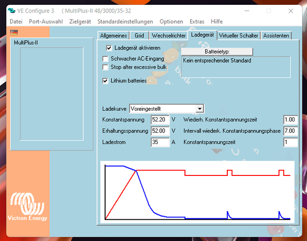Uncheck Lithium batteries checkbox
The width and height of the screenshot is (307, 241).
pos(105,80)
